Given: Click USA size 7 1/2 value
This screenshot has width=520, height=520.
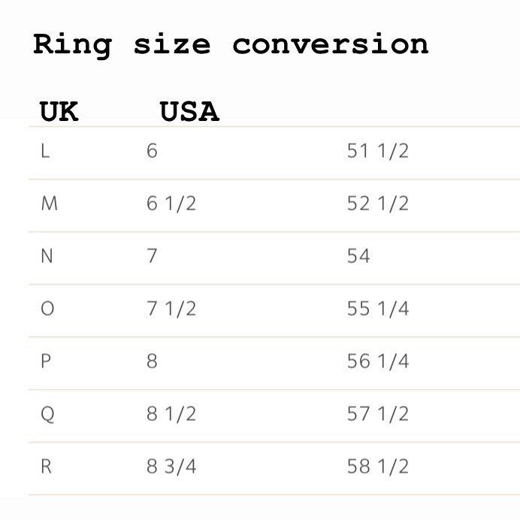Looking at the screenshot, I should click(171, 309).
